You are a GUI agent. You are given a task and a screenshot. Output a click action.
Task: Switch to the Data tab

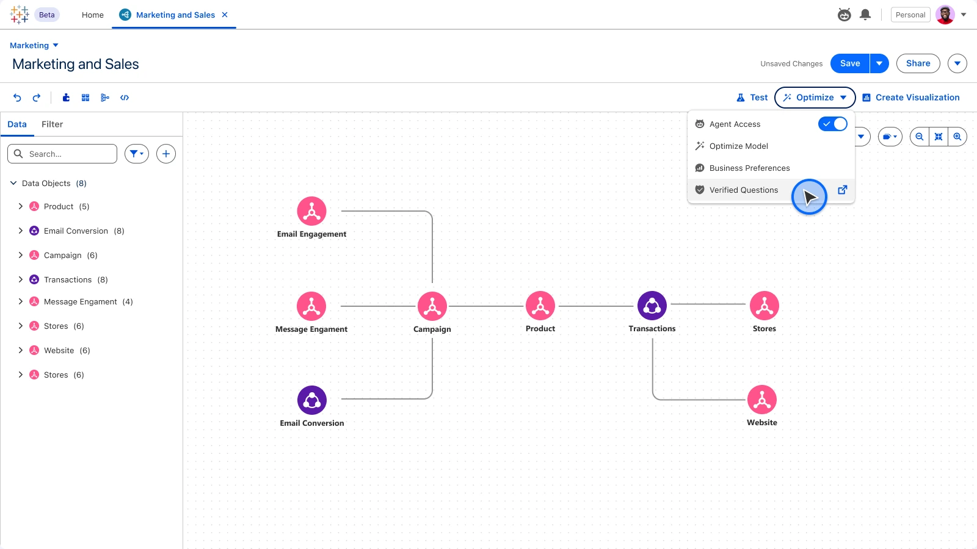pos(17,124)
